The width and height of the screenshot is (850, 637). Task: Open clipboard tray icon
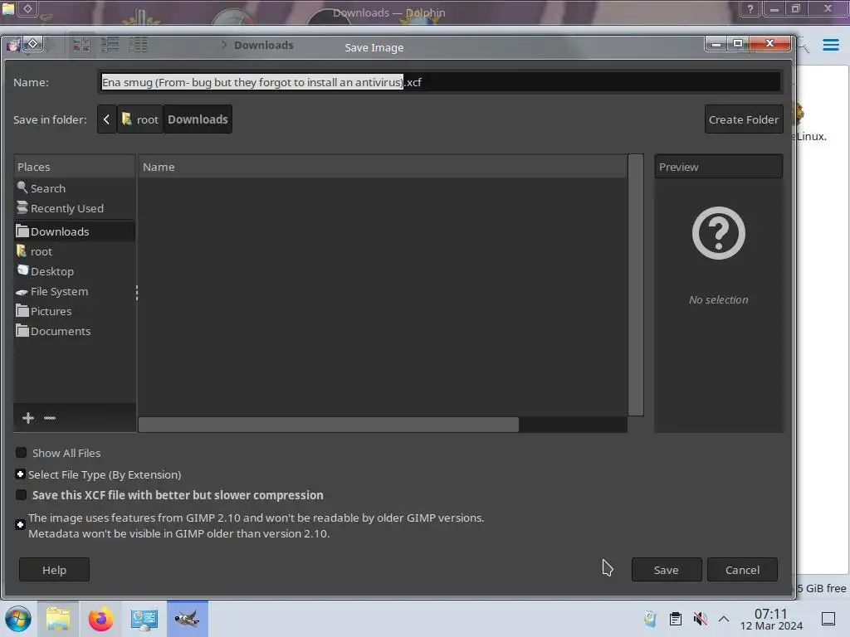point(676,619)
